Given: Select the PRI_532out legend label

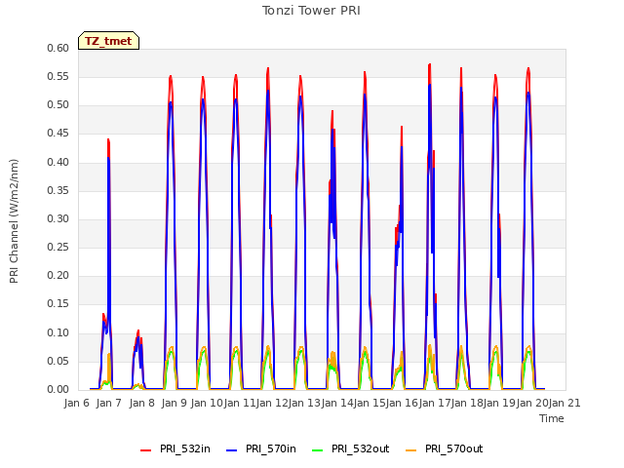Looking at the screenshot, I should (x=361, y=448).
